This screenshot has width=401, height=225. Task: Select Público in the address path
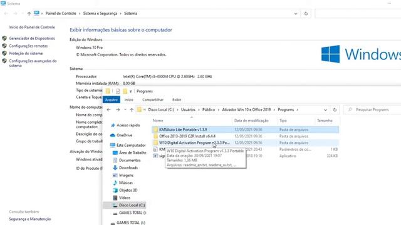tap(209, 110)
